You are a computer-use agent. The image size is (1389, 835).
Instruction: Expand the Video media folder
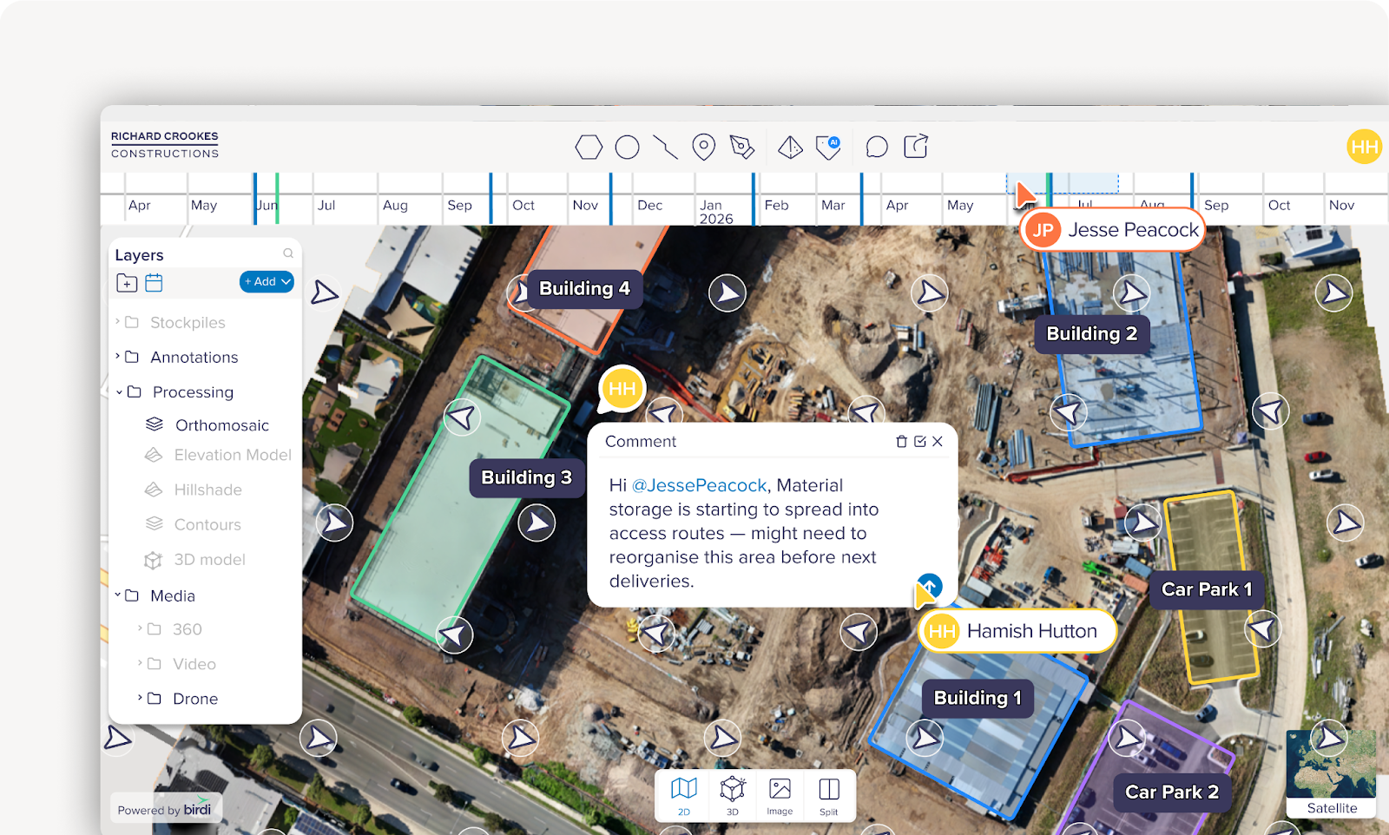(x=140, y=663)
